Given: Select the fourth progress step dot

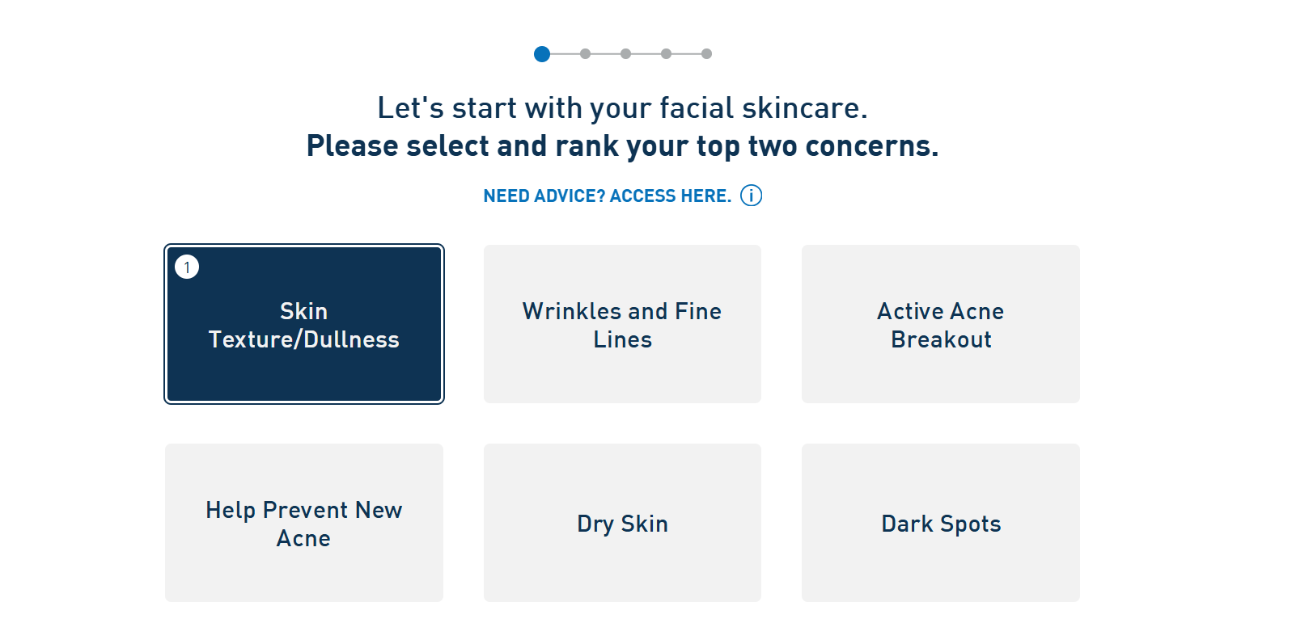Looking at the screenshot, I should coord(666,54).
